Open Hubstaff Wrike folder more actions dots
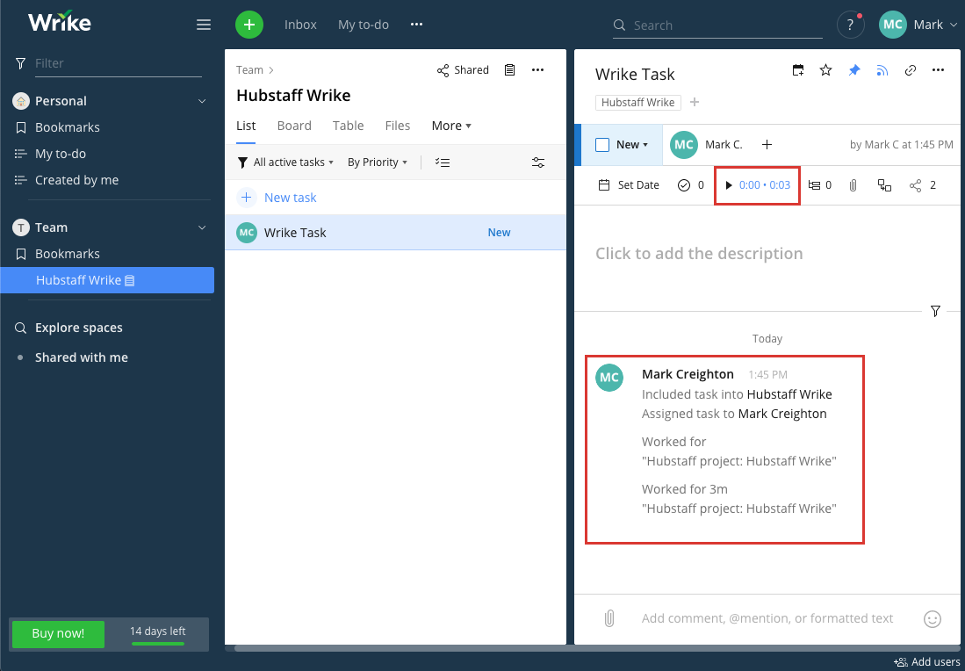The width and height of the screenshot is (965, 671). (x=538, y=70)
